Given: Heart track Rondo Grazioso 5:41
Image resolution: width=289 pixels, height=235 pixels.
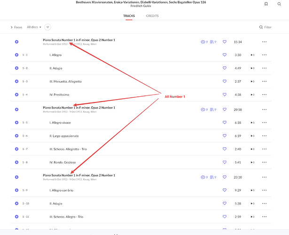Looking at the screenshot, I should (x=225, y=162).
